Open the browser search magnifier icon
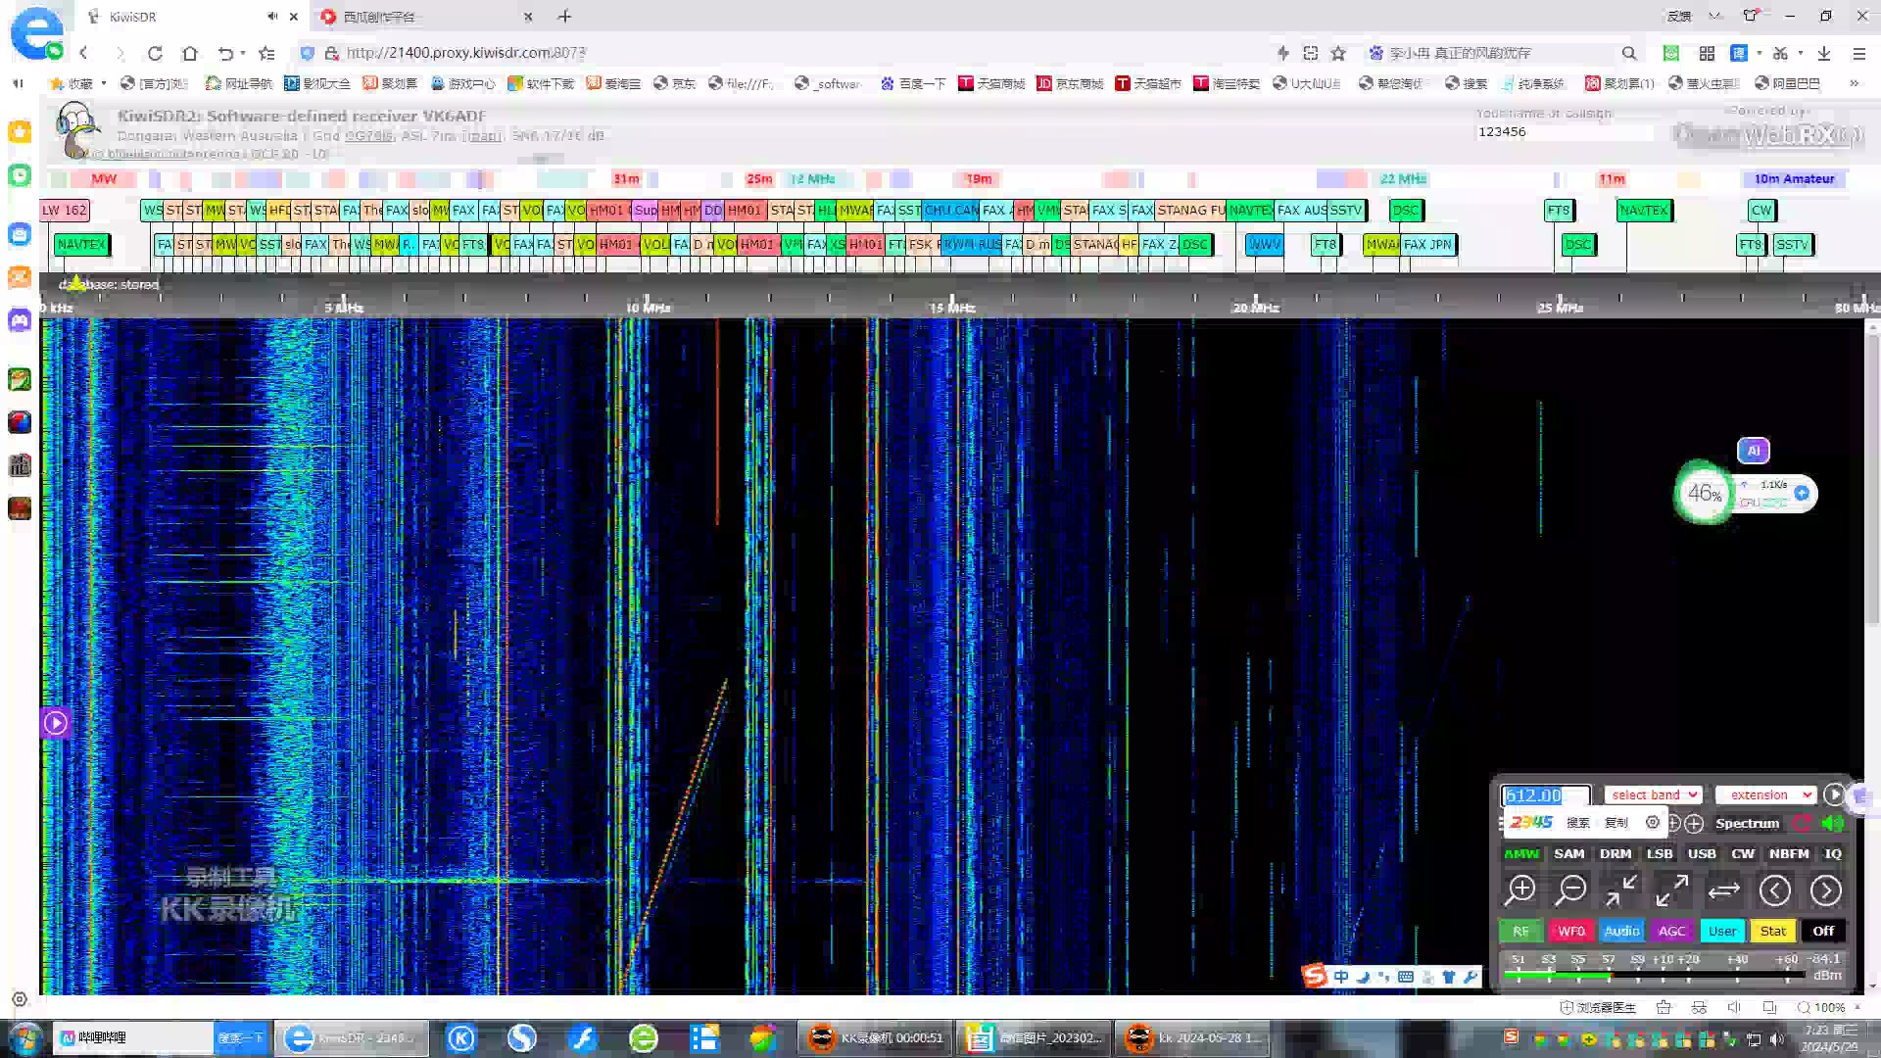This screenshot has height=1058, width=1881. 1629,53
